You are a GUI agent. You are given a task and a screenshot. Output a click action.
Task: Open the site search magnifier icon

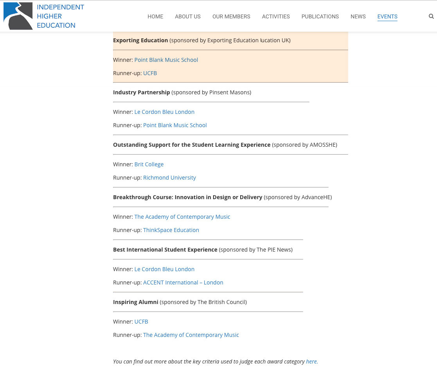click(x=431, y=16)
